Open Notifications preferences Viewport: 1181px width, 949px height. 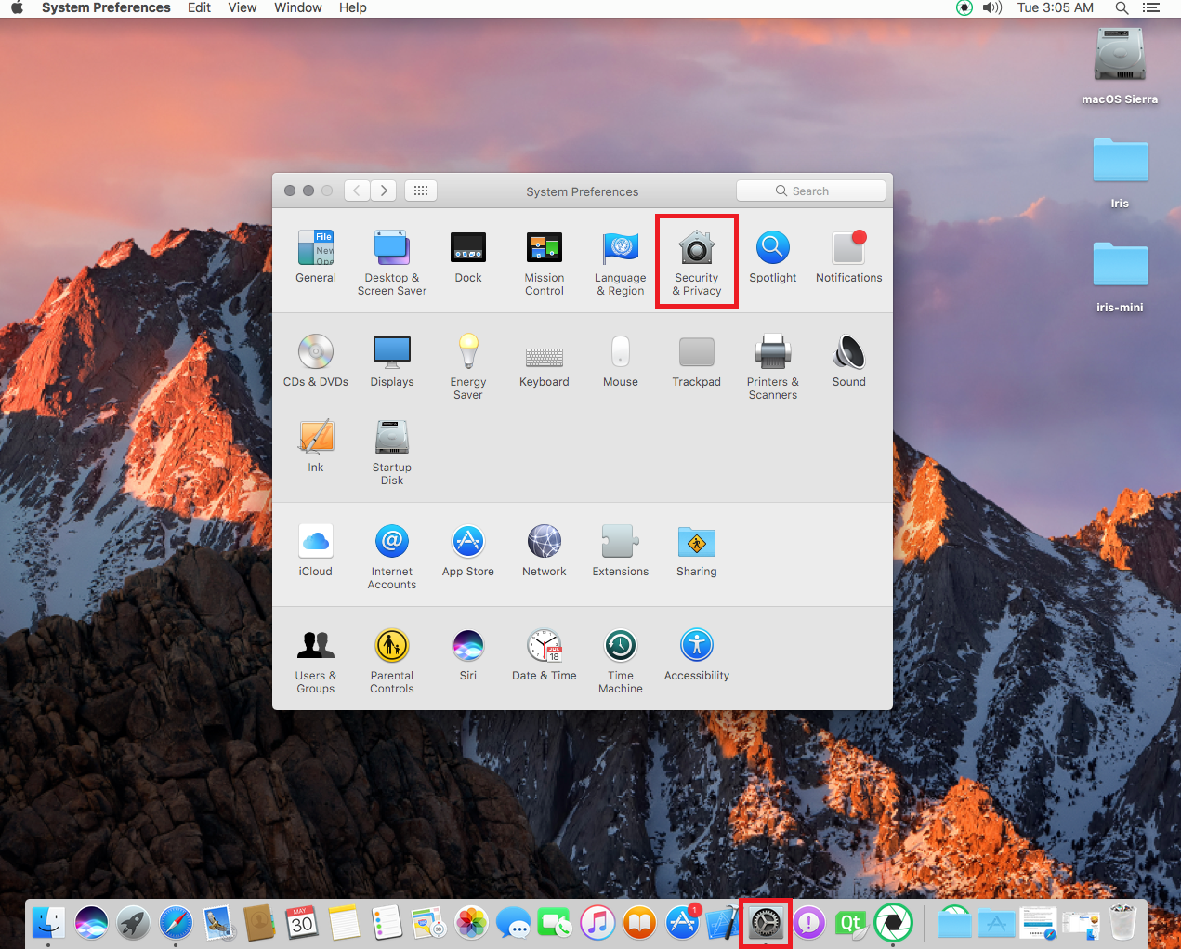tap(849, 257)
